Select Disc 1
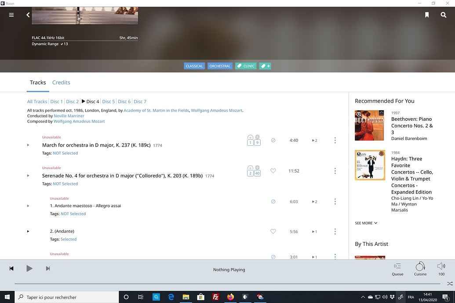455x303 pixels. (56, 101)
